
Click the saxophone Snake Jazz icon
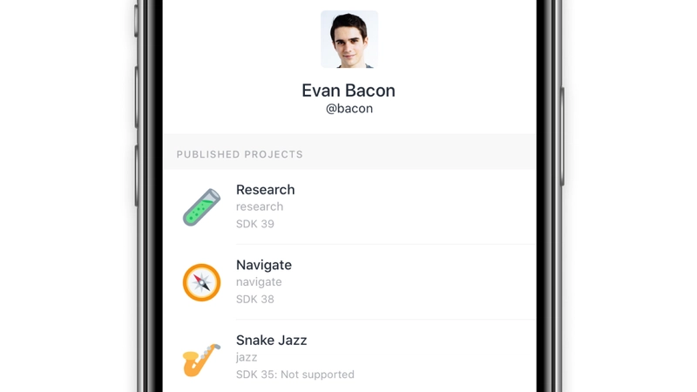pos(201,360)
